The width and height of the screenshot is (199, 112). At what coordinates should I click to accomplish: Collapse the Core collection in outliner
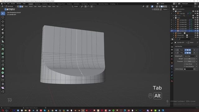[x=174, y=18]
